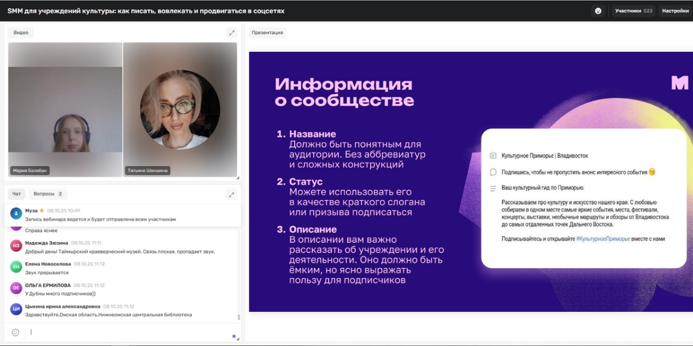Click '1. Название' on the slide

(x=306, y=134)
